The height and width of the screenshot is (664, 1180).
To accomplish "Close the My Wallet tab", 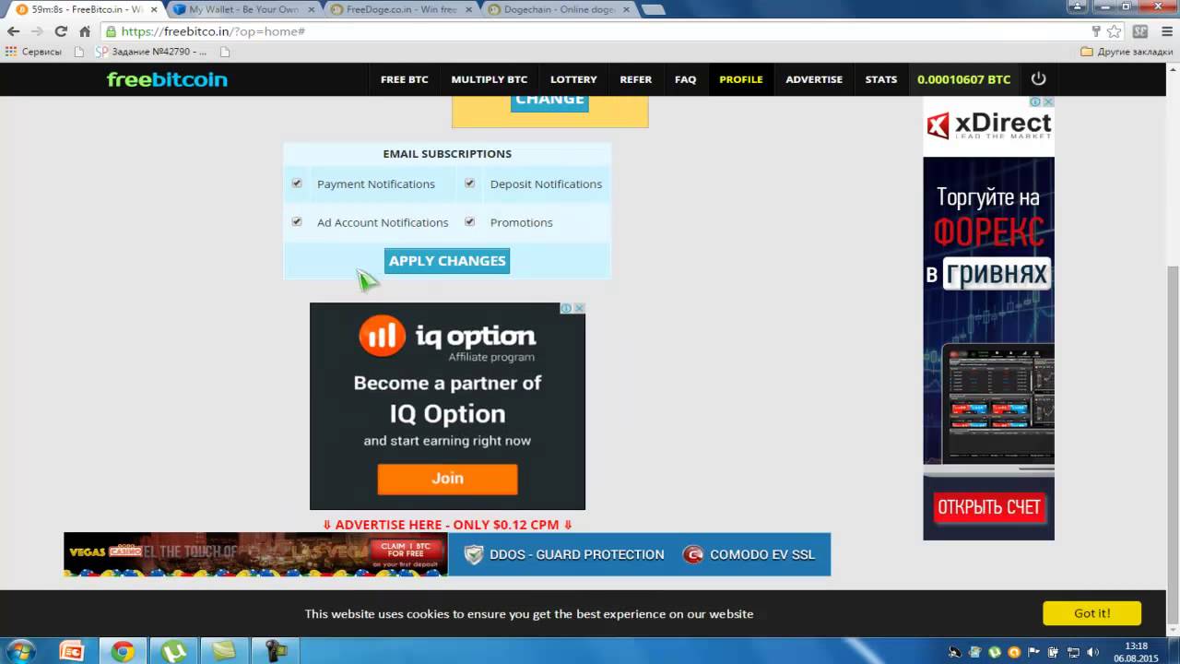I will (310, 9).
